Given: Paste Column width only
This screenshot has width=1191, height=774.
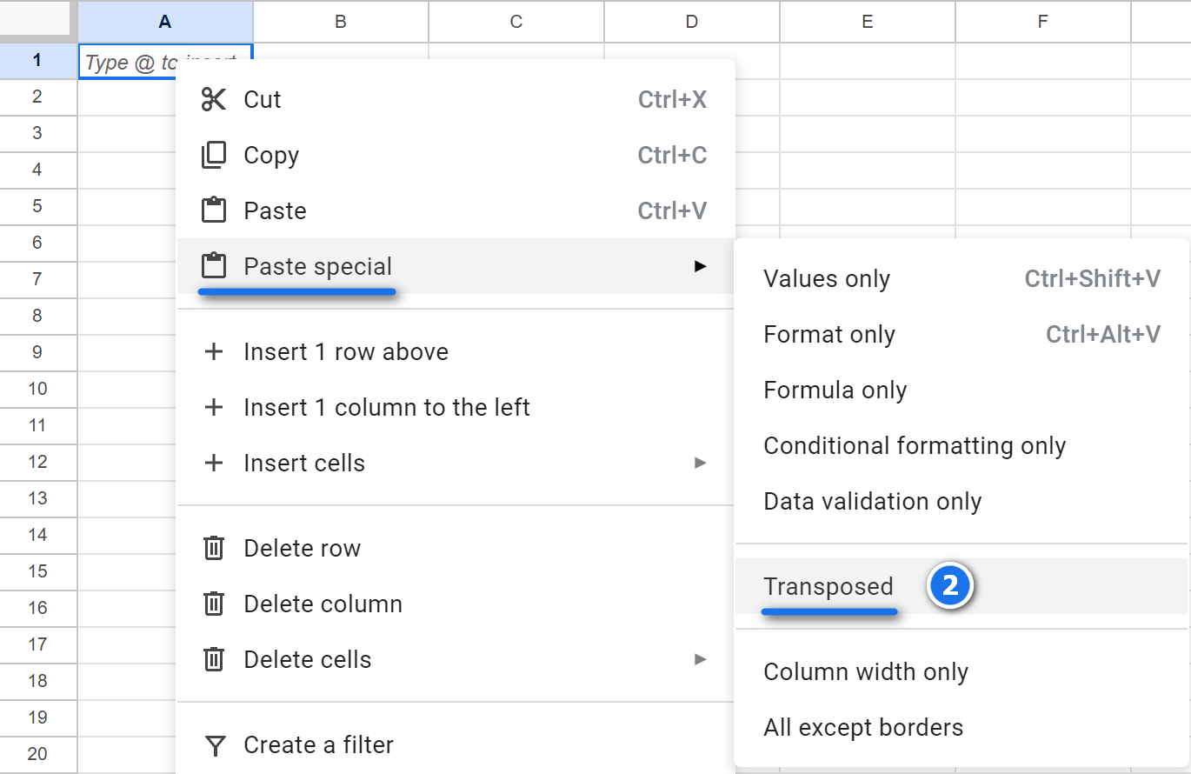Looking at the screenshot, I should (961, 671).
